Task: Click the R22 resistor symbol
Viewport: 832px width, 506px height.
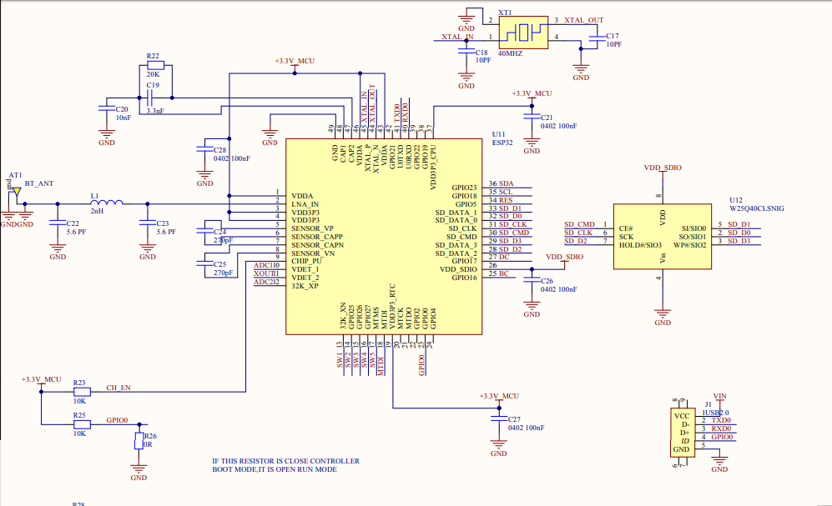Action: coord(155,66)
